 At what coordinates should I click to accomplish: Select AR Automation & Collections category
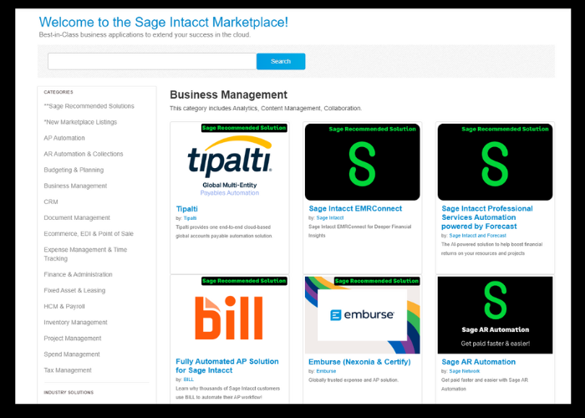coord(84,154)
